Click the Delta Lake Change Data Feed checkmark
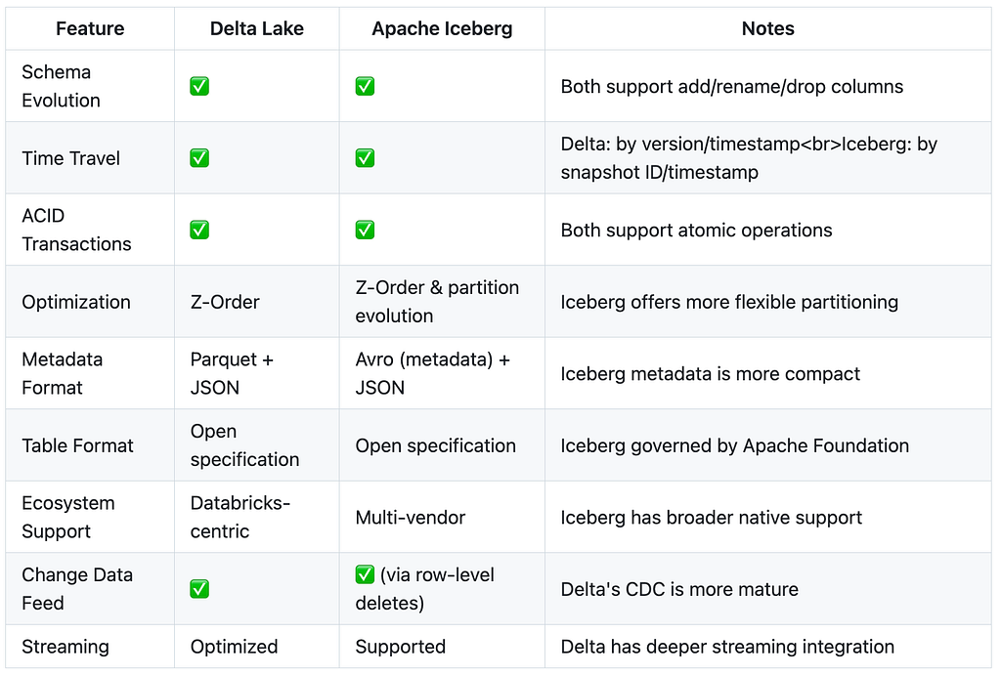Image resolution: width=1001 pixels, height=675 pixels. click(199, 589)
